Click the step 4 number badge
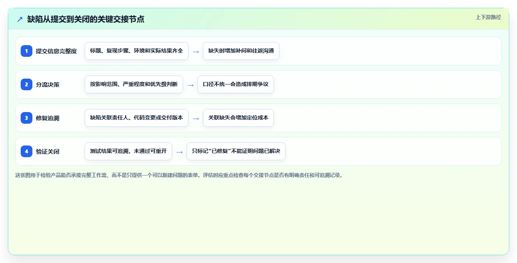Screen dimensions: 517x263 (x=27, y=151)
